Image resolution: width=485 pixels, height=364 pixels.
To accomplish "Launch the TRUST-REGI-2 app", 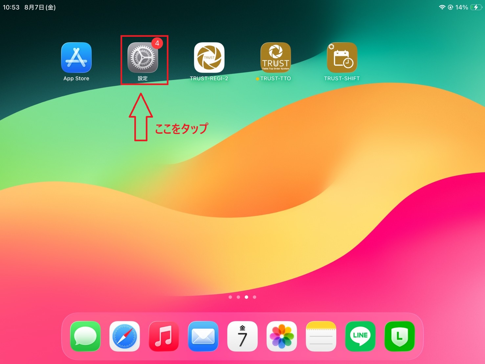I will 209,57.
